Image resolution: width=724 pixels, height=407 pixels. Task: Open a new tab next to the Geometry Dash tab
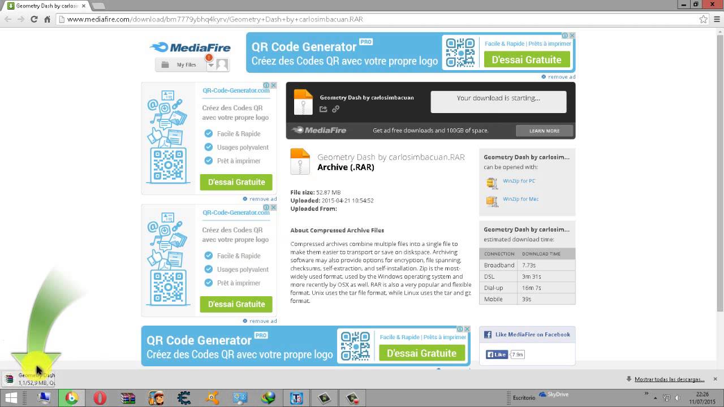pos(98,6)
